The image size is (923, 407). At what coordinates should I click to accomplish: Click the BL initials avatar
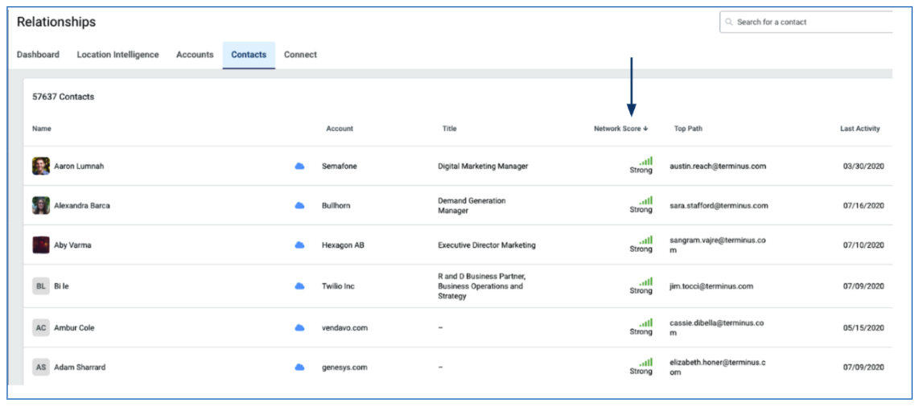(x=40, y=286)
